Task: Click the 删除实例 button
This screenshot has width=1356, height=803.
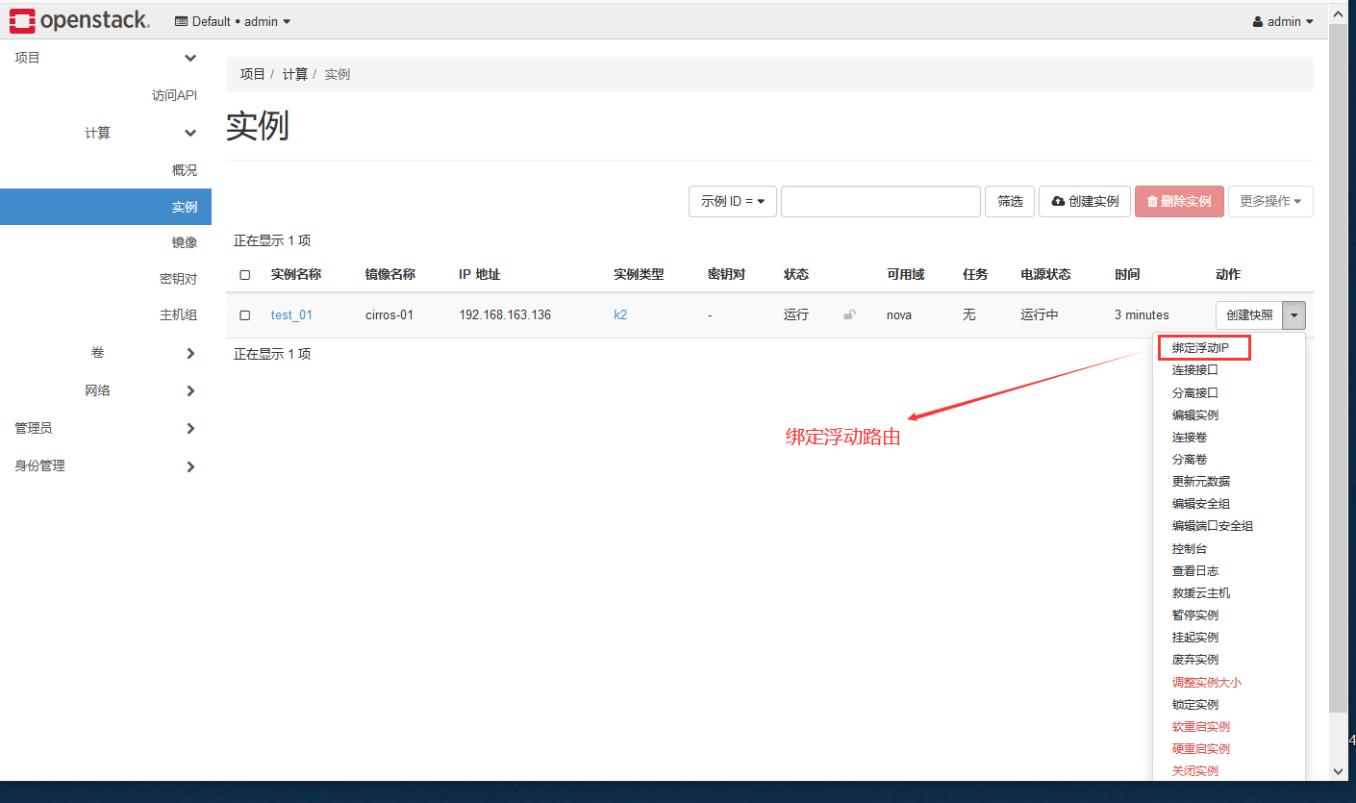Action: pos(1179,202)
